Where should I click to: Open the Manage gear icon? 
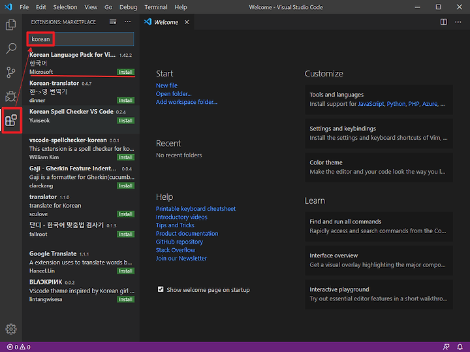click(x=11, y=329)
